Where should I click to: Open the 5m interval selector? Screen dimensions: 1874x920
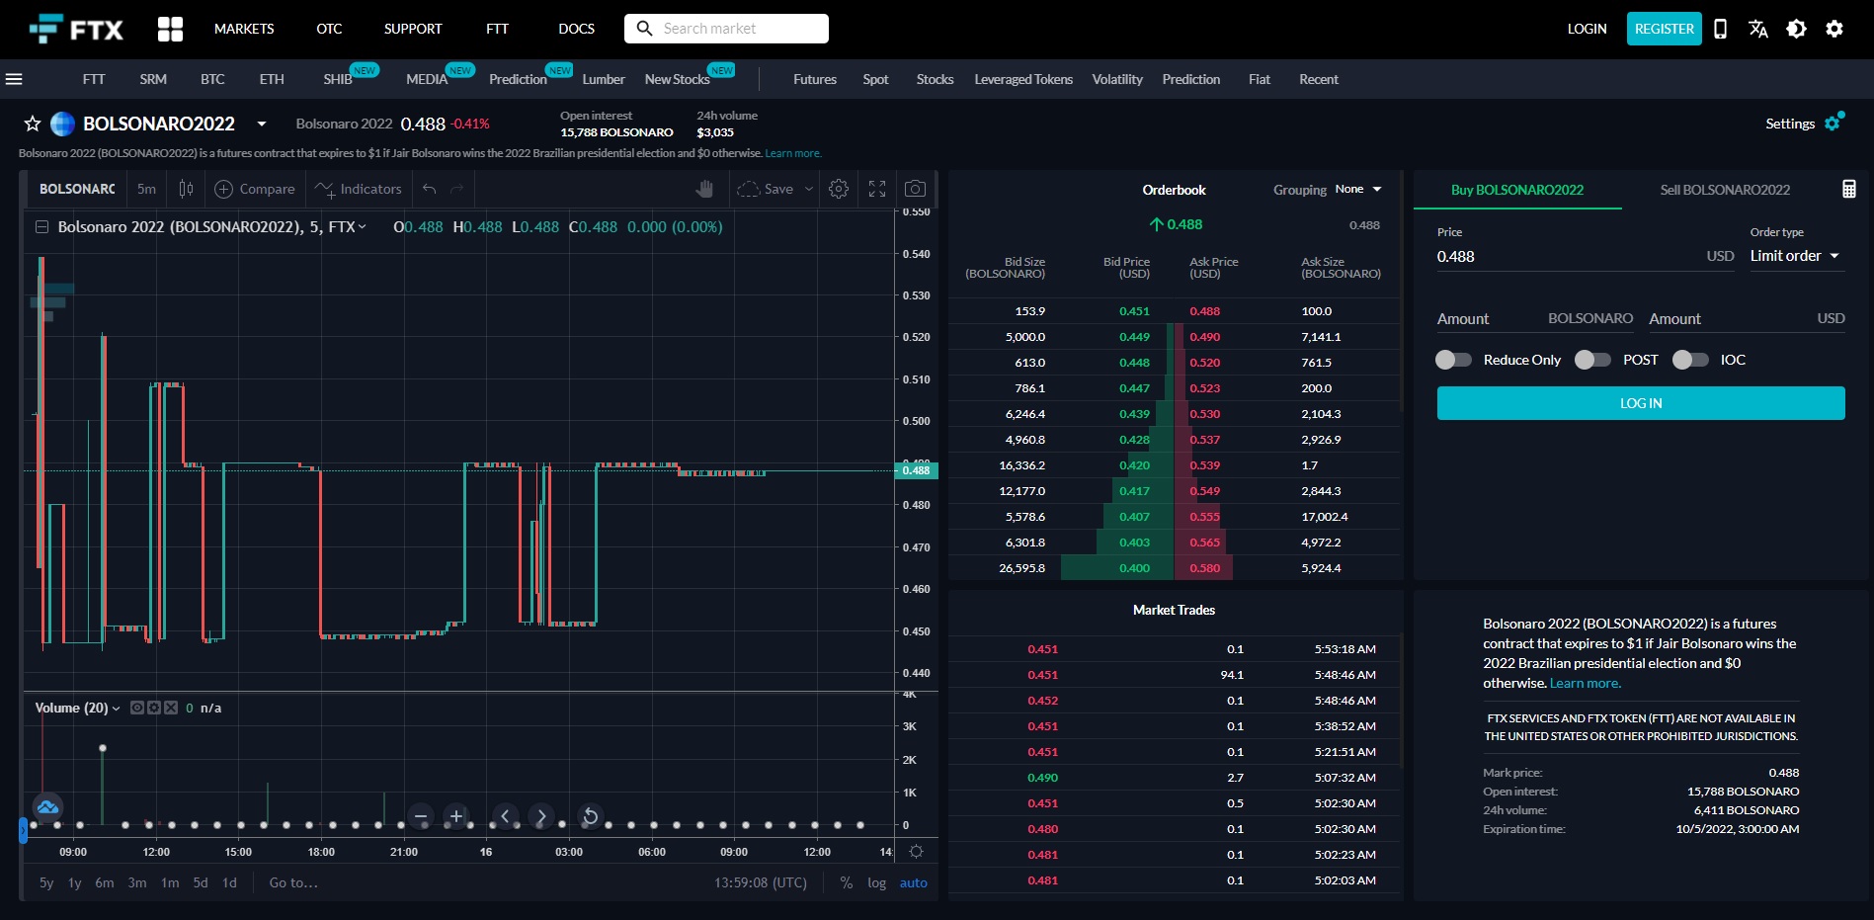146,189
